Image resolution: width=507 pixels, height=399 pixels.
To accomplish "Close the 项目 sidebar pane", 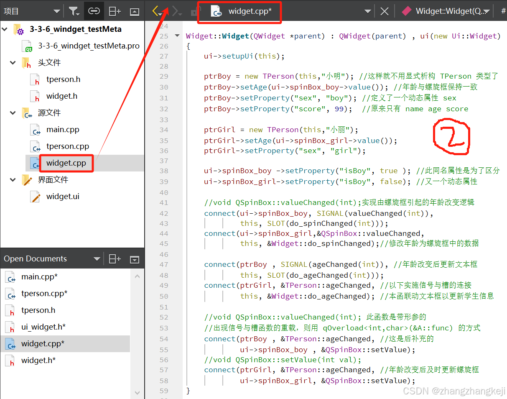I will pyautogui.click(x=135, y=12).
